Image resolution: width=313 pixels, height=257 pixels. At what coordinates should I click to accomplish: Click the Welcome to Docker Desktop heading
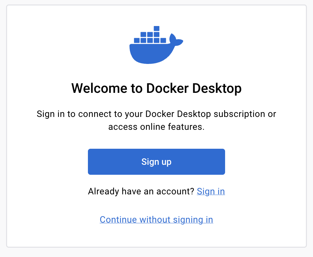(x=156, y=88)
